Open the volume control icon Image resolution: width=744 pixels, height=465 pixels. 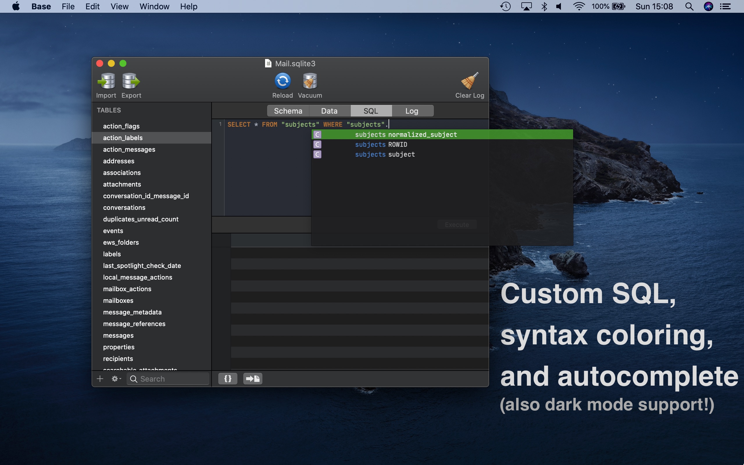[x=559, y=6]
